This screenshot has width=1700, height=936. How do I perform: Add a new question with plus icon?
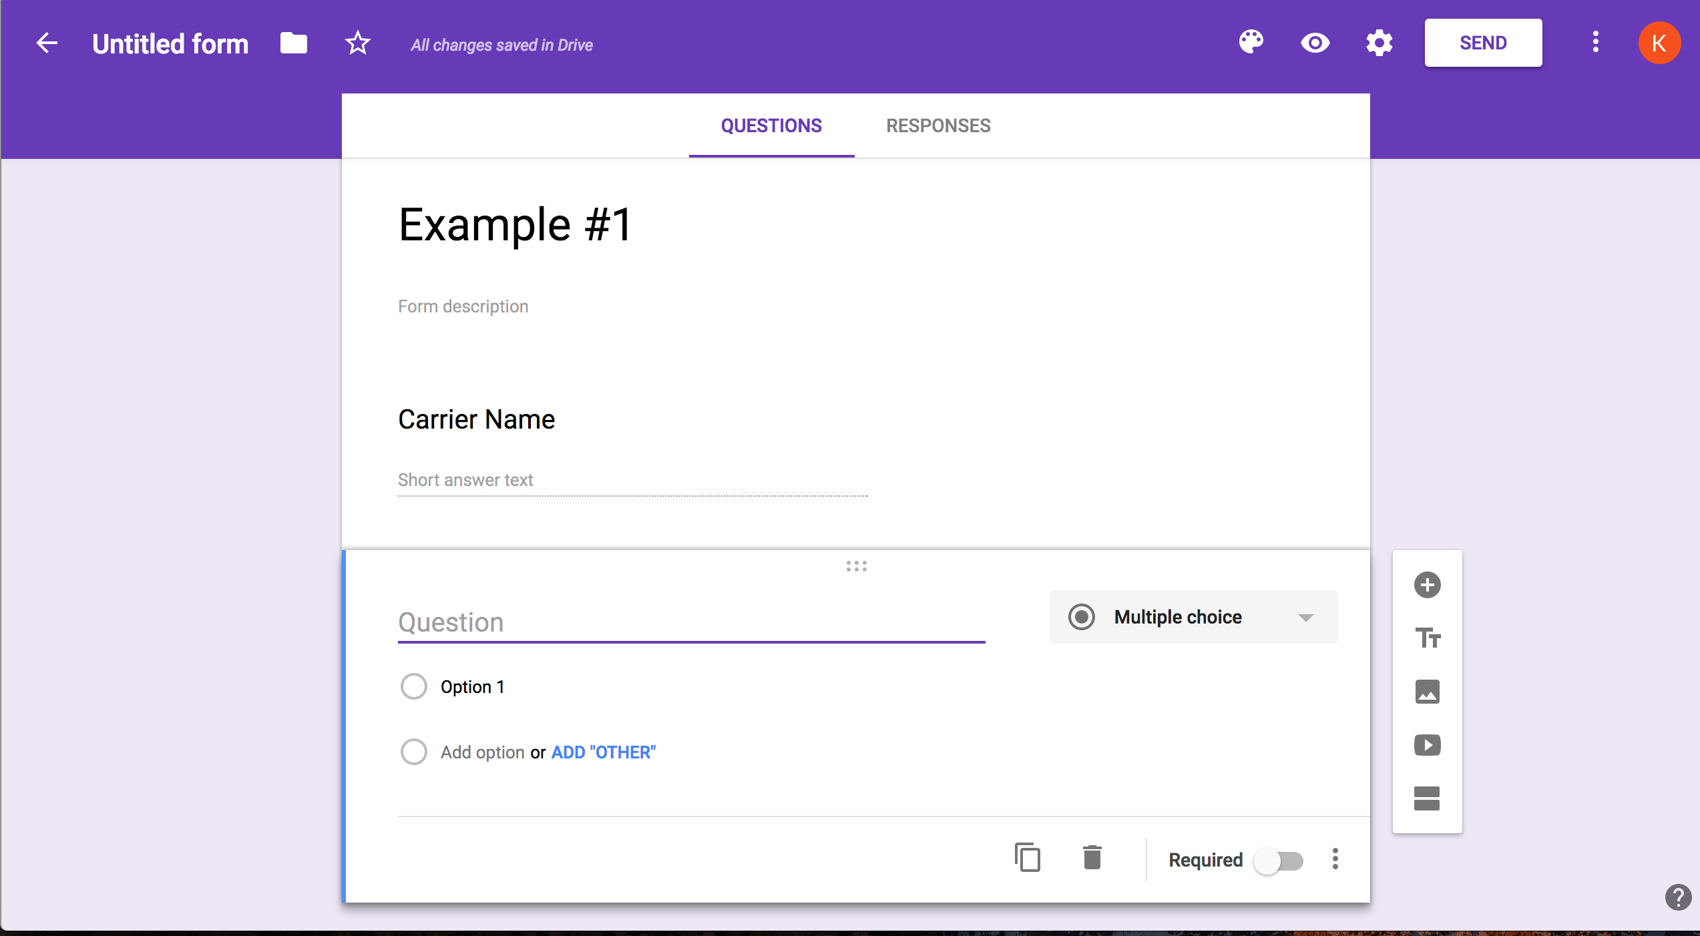(1428, 585)
